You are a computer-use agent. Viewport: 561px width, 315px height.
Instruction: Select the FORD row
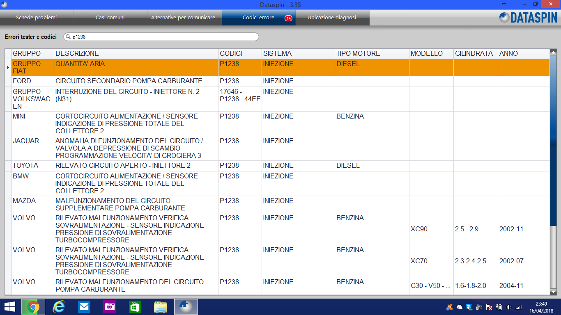coord(277,81)
